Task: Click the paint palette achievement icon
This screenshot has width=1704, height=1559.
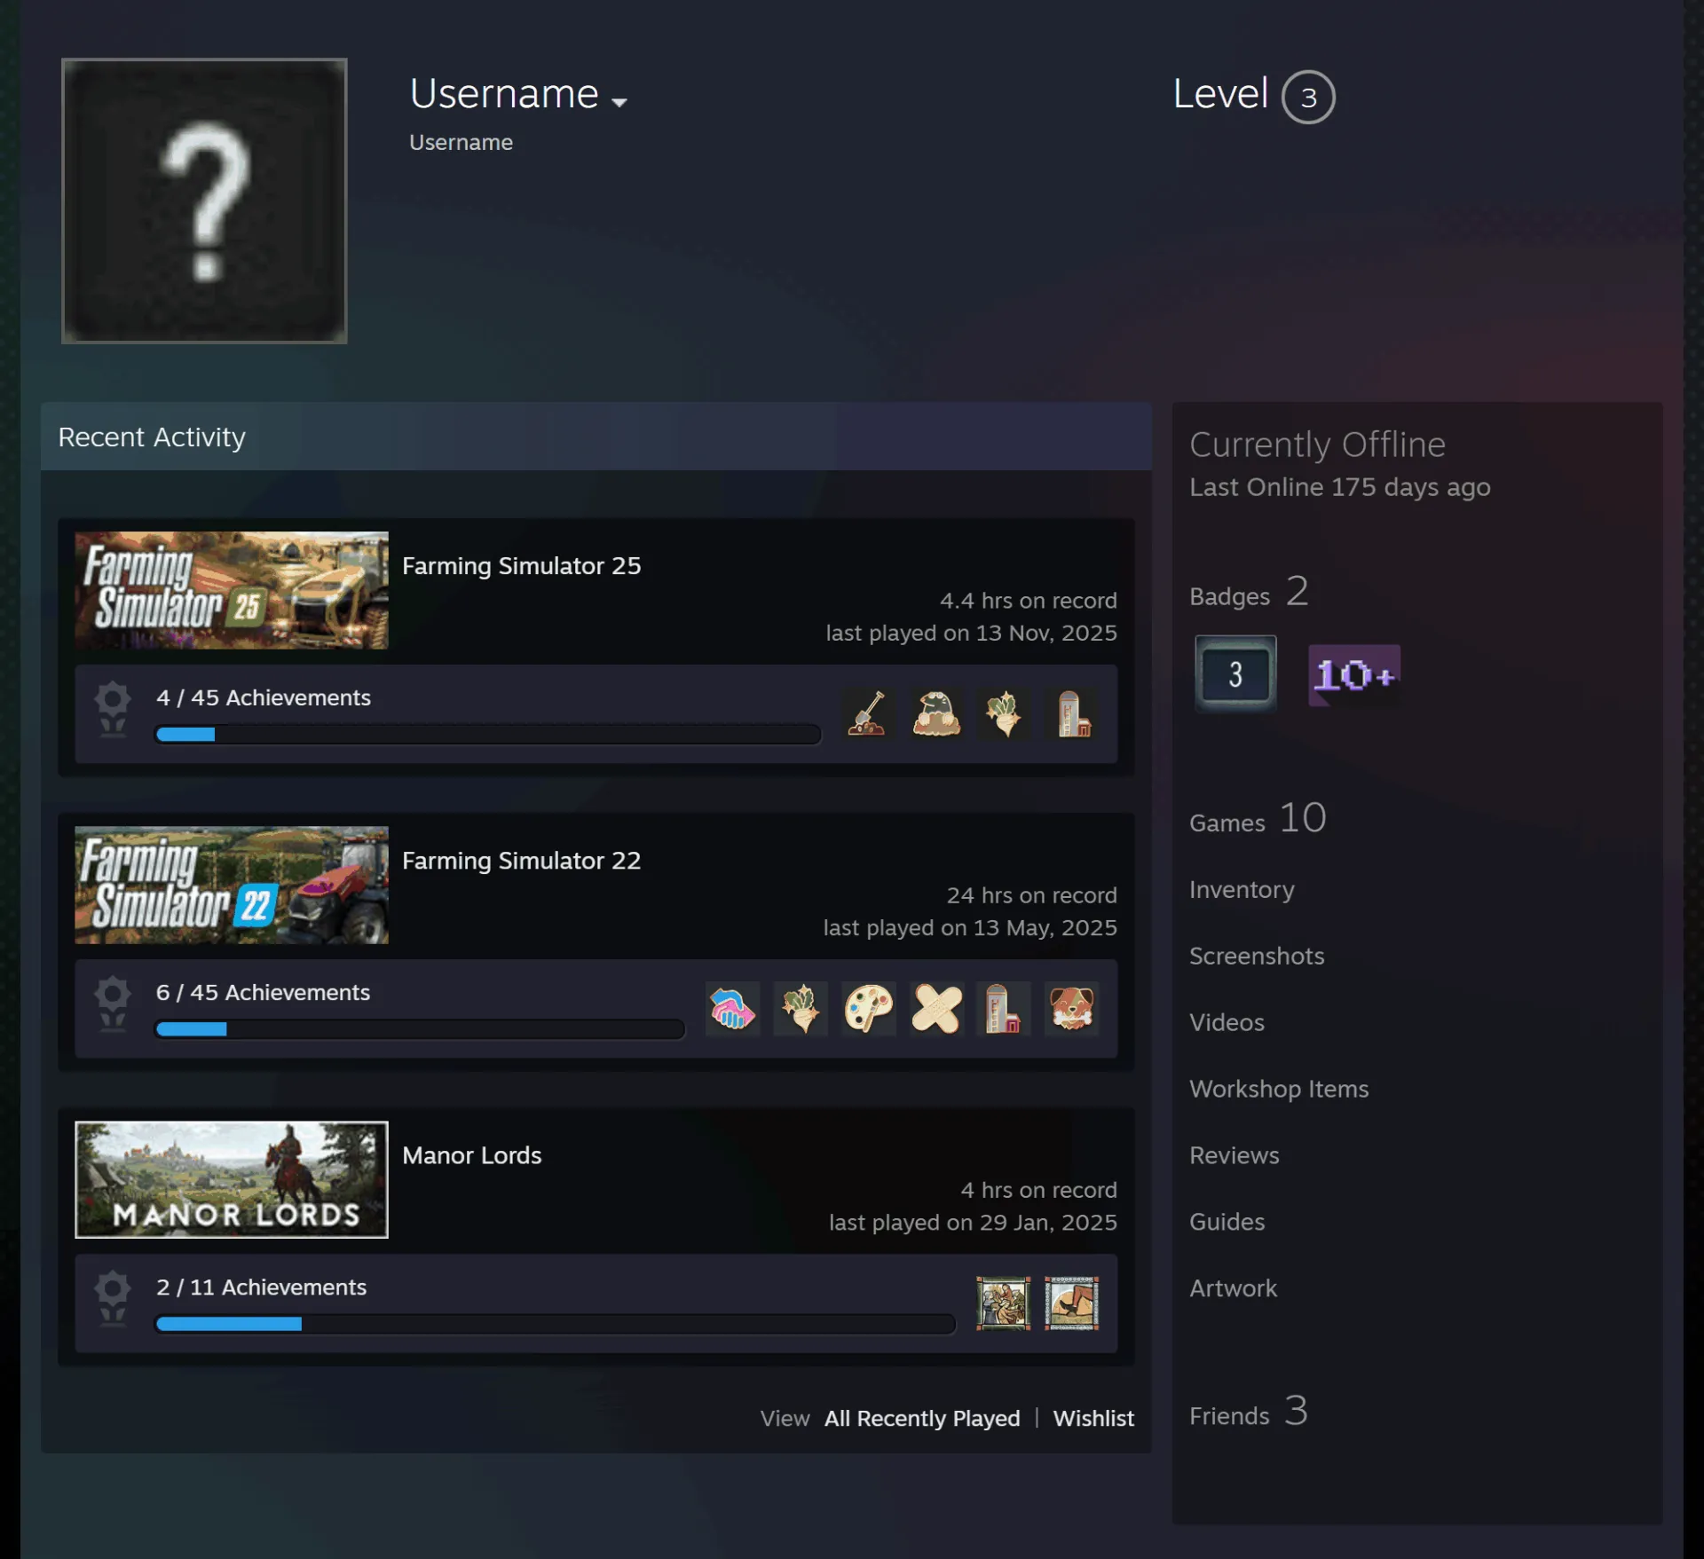Action: pyautogui.click(x=868, y=1008)
